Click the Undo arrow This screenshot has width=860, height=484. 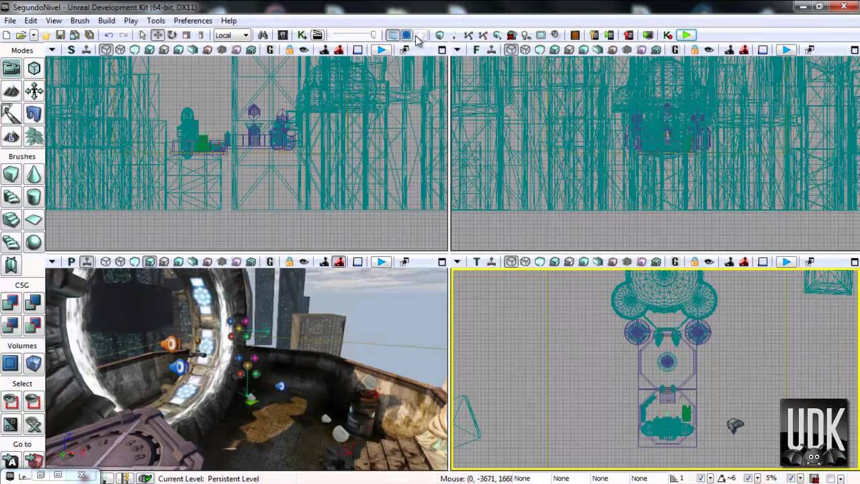click(x=109, y=35)
